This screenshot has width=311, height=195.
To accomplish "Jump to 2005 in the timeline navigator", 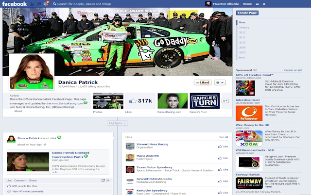I will 242,52.
